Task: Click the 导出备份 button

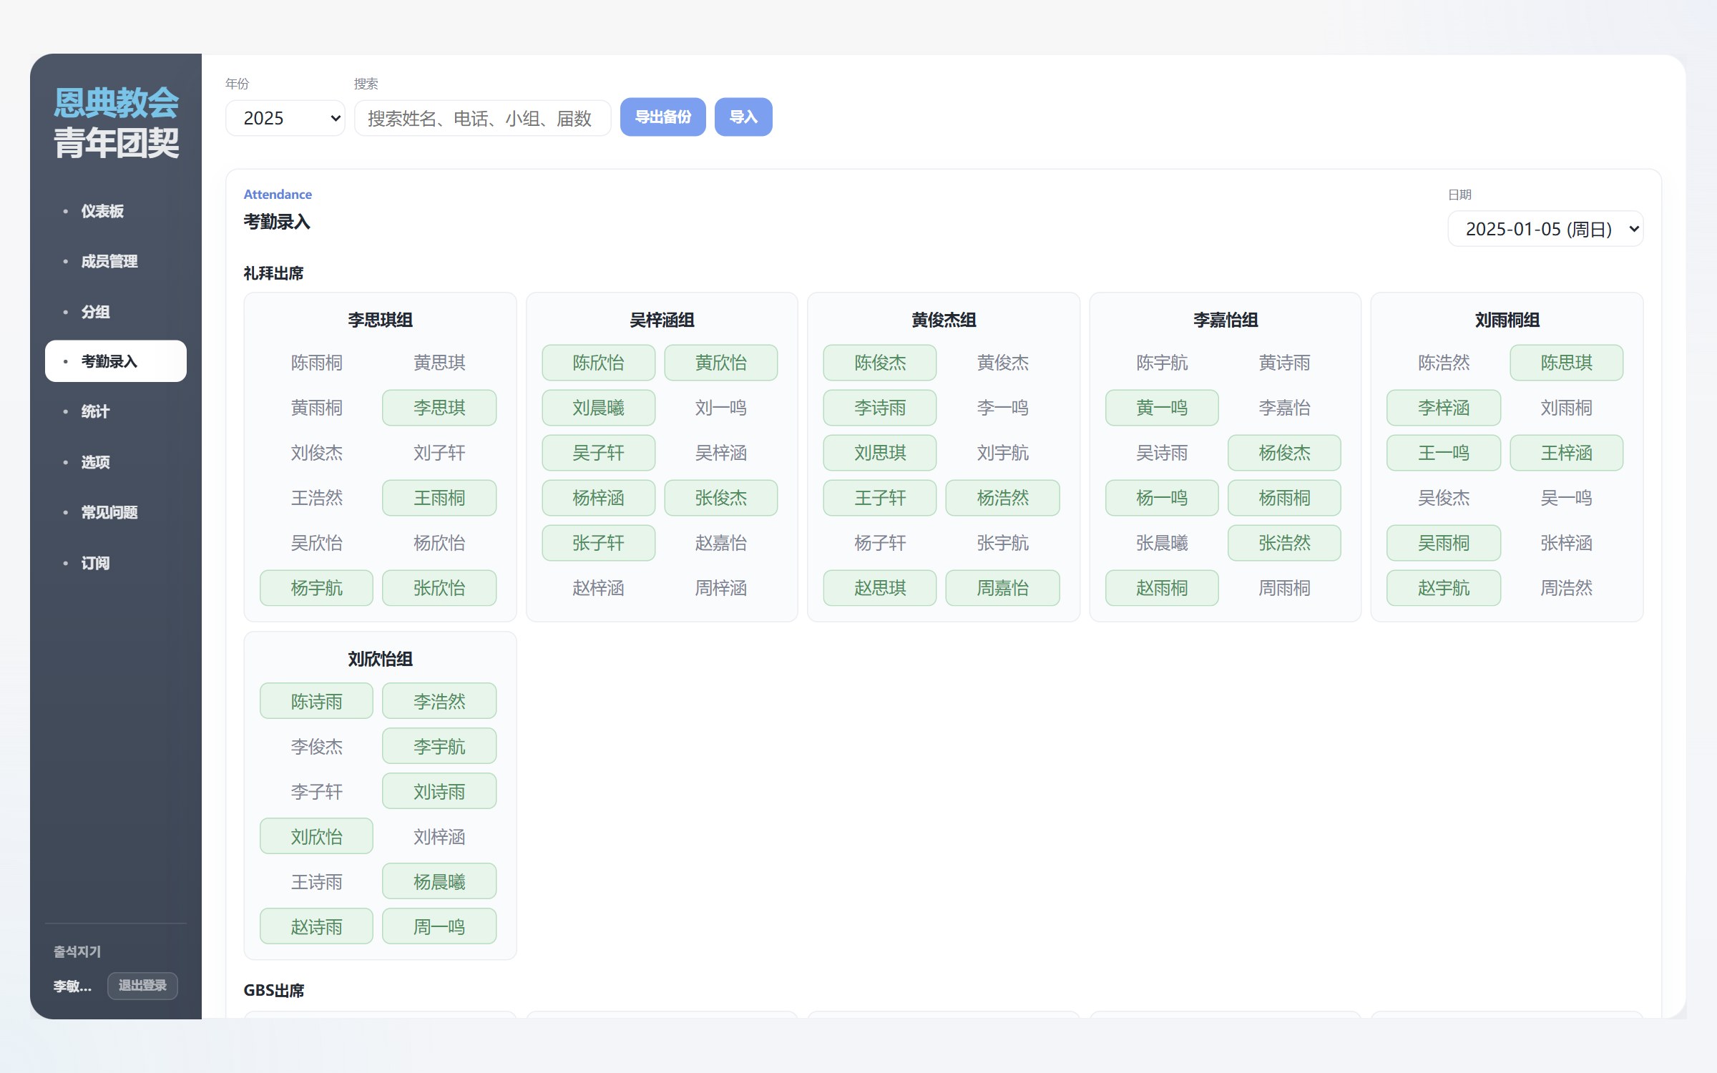Action: (x=662, y=117)
